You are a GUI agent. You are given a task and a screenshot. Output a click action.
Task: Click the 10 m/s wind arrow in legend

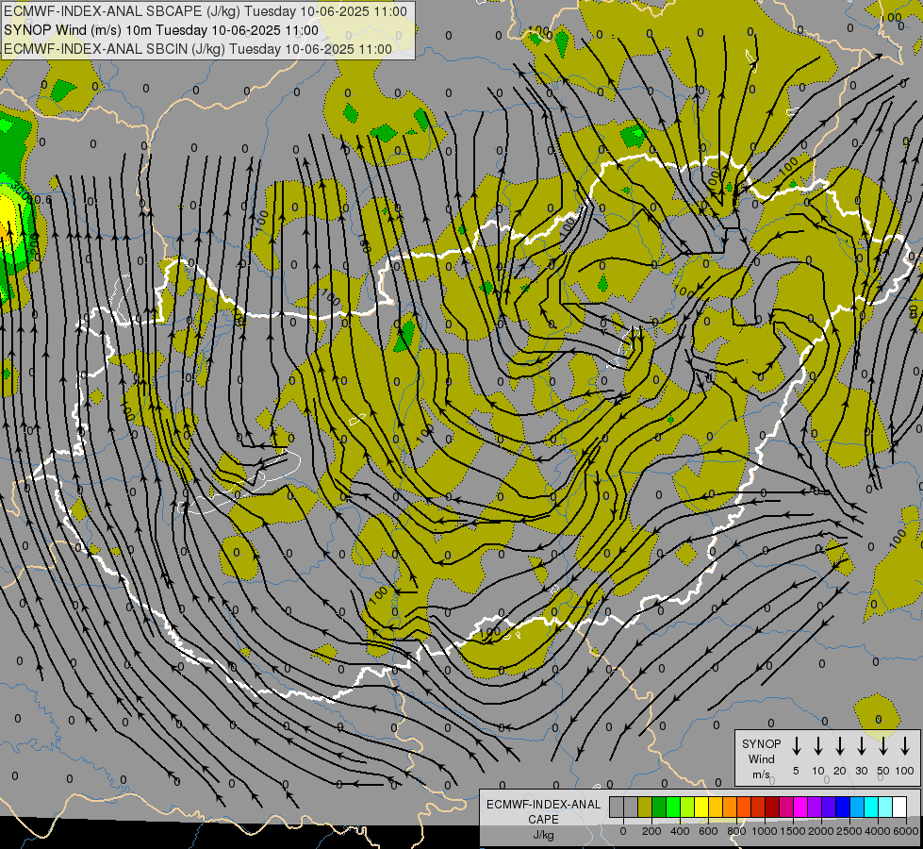(x=818, y=746)
